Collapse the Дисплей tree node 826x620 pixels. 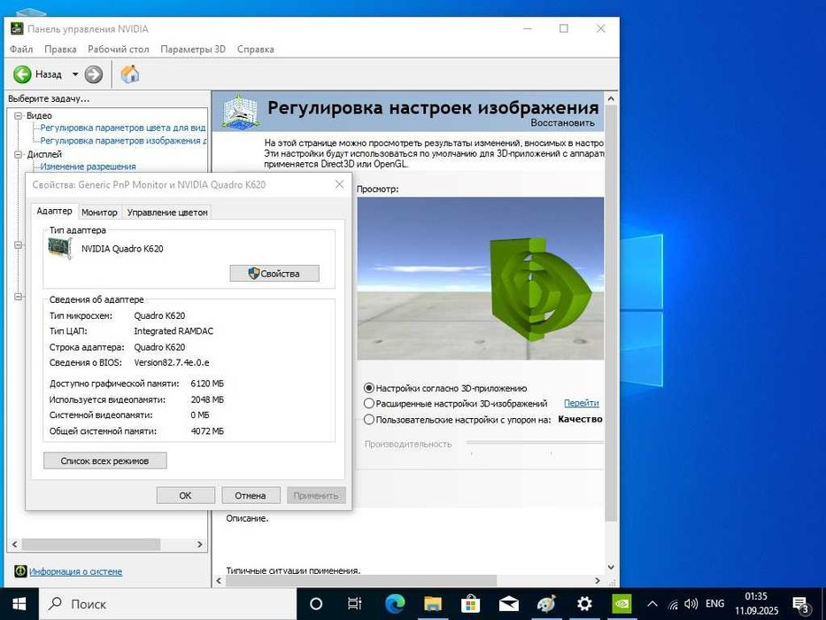click(19, 154)
